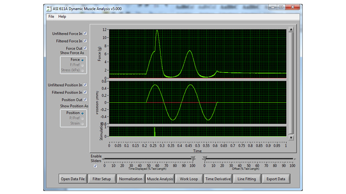Click the 'Force (g)' axis label
Image resolution: width=346 pixels, height=194 pixels.
tap(99, 53)
